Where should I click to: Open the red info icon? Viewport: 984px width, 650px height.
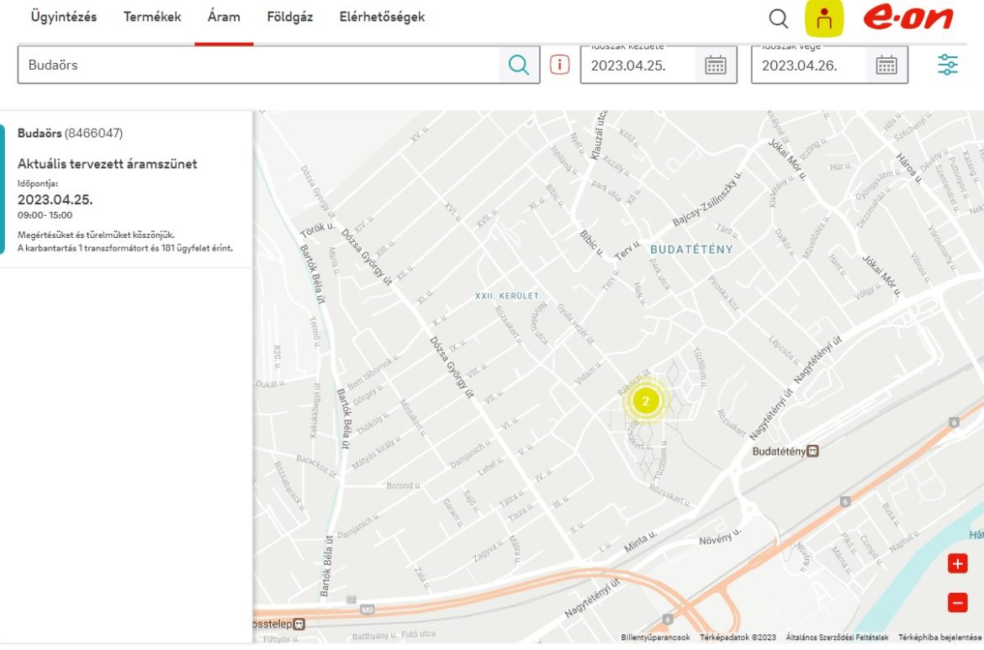559,65
